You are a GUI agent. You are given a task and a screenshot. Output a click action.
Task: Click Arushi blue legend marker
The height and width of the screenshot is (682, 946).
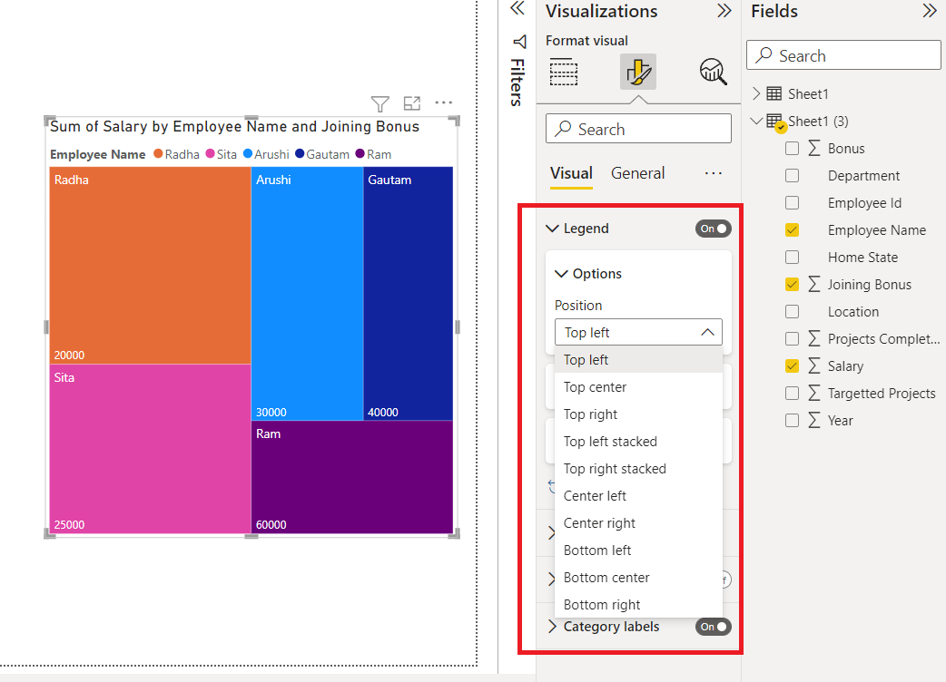pos(247,153)
